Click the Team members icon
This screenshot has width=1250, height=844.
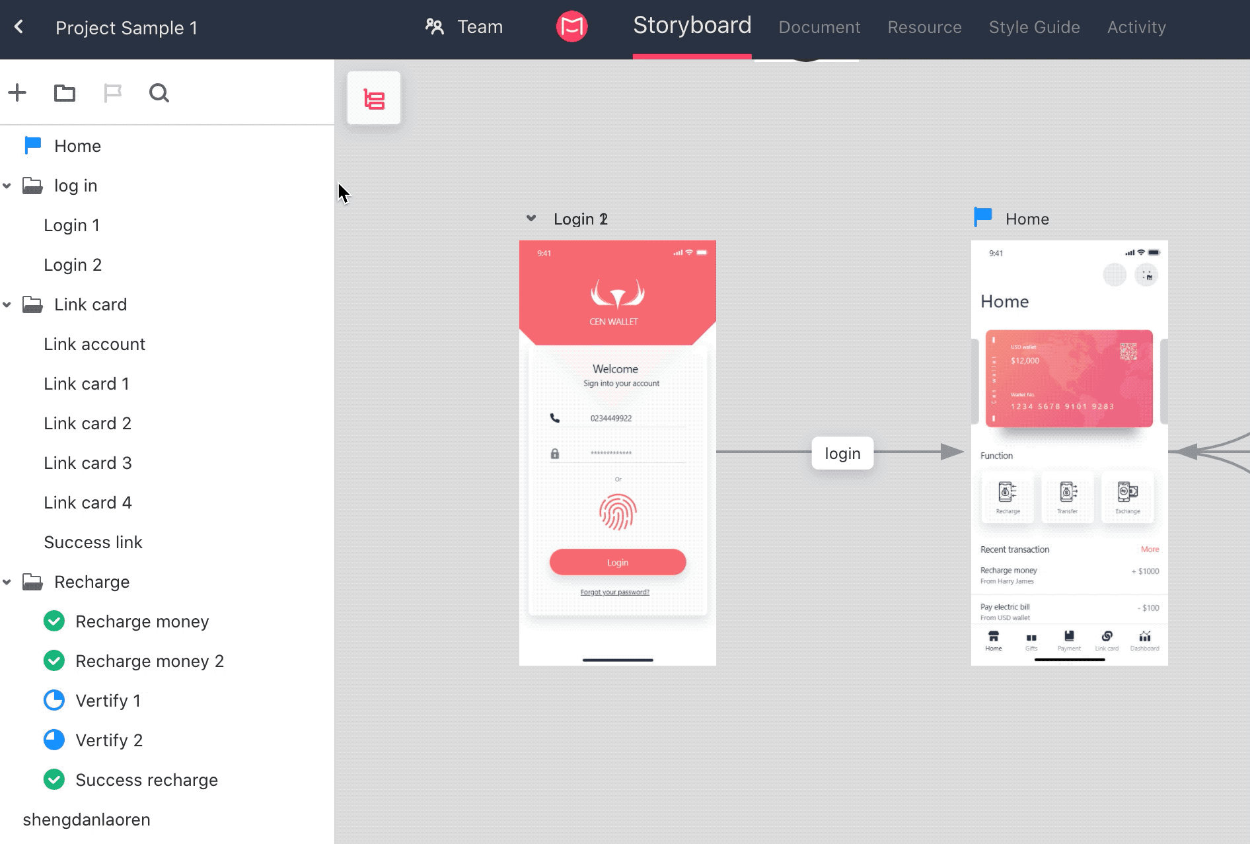(434, 26)
